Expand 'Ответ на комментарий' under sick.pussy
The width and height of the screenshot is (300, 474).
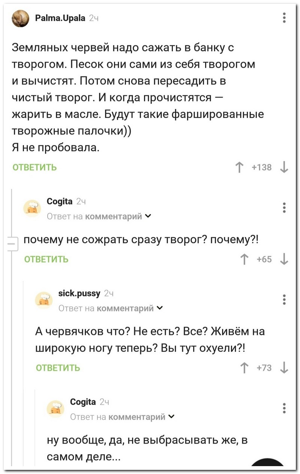pos(159,308)
